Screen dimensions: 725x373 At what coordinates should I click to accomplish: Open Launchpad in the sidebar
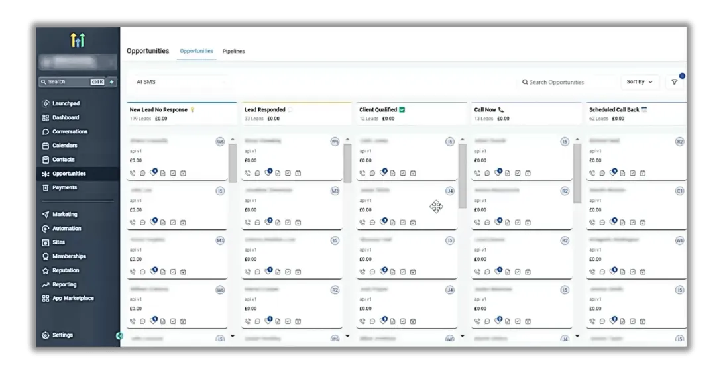61,103
